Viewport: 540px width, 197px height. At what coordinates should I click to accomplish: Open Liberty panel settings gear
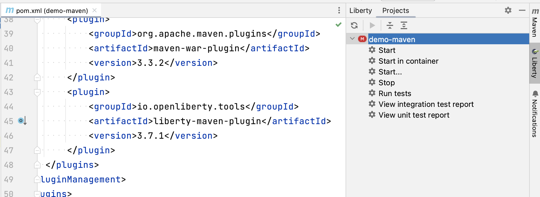(x=508, y=10)
